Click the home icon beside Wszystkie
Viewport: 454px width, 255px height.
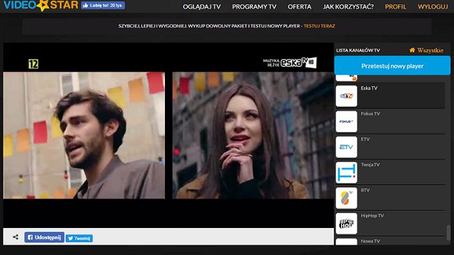click(412, 50)
